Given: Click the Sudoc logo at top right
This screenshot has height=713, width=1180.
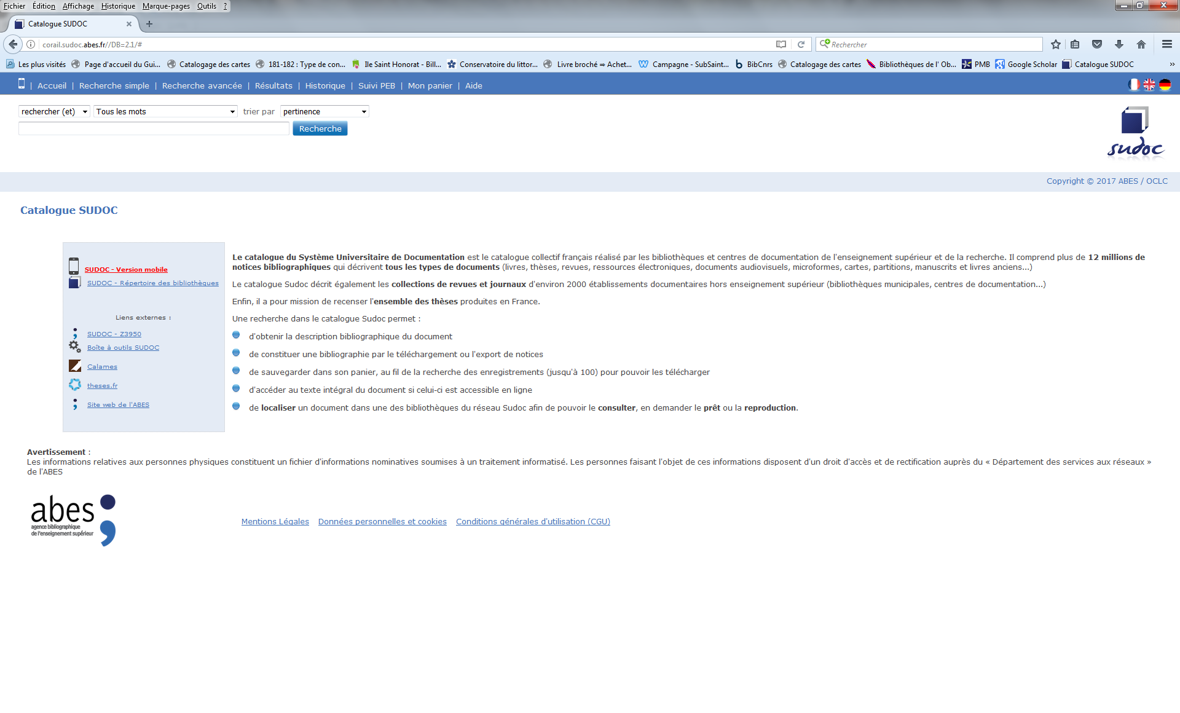Looking at the screenshot, I should [x=1135, y=133].
